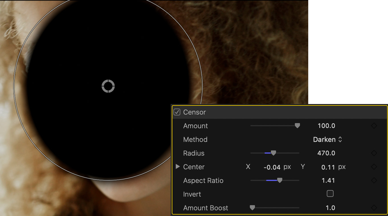Click the Amount Boost label
This screenshot has width=388, height=216.
(x=206, y=208)
